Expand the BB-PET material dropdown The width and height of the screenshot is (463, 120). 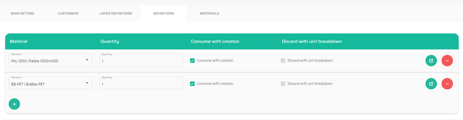pyautogui.click(x=87, y=83)
